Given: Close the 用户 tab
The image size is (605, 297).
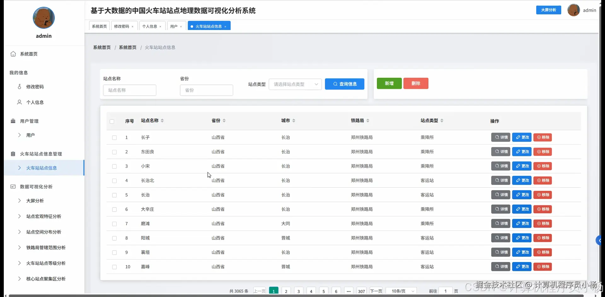Looking at the screenshot, I should tap(181, 26).
